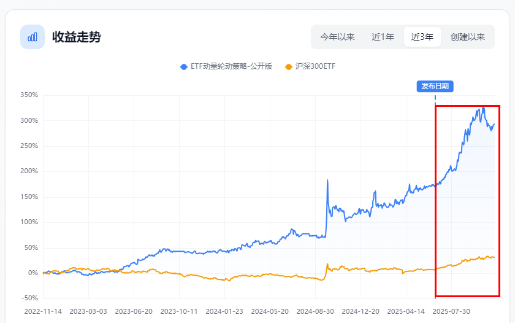Screen dimensions: 515x323
Task: Click the 350% y-axis label
Action: click(29, 95)
